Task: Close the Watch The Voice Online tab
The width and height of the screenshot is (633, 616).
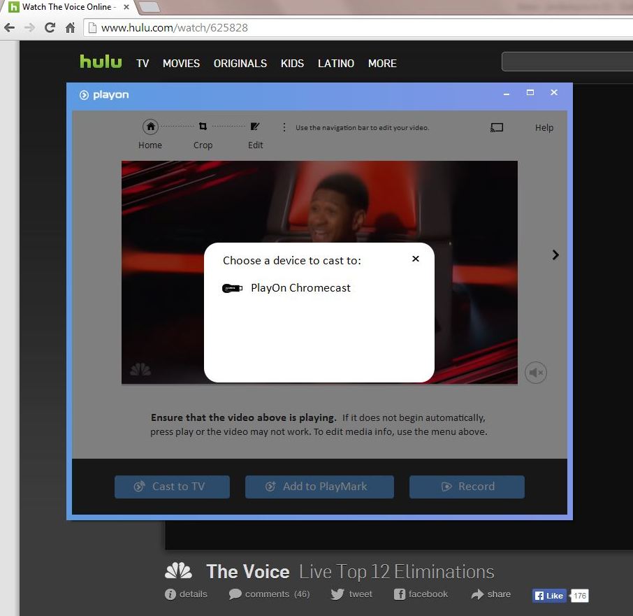Action: pos(126,7)
